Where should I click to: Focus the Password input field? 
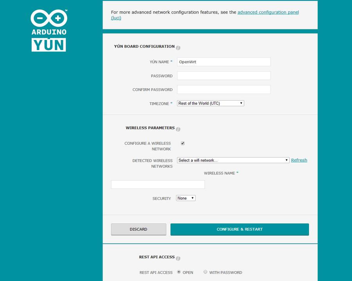[x=224, y=76]
